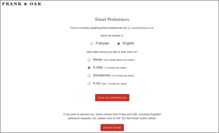Click the 'Français' language label text

pos(102,43)
